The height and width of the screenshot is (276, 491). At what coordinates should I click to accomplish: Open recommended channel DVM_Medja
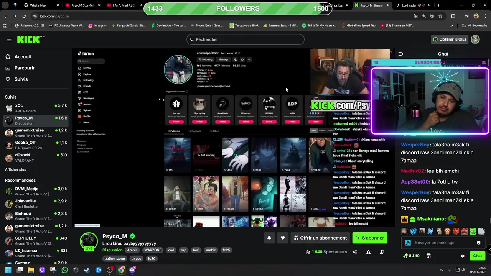pos(36,191)
